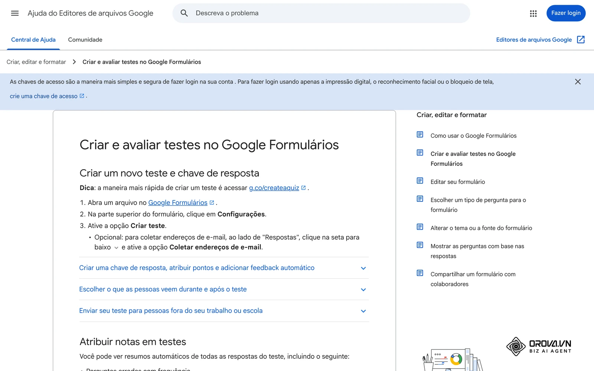Viewport: 594px width, 371px height.
Task: Click the 'Criar um novo teste e chave de resposta' heading
Action: pos(169,173)
